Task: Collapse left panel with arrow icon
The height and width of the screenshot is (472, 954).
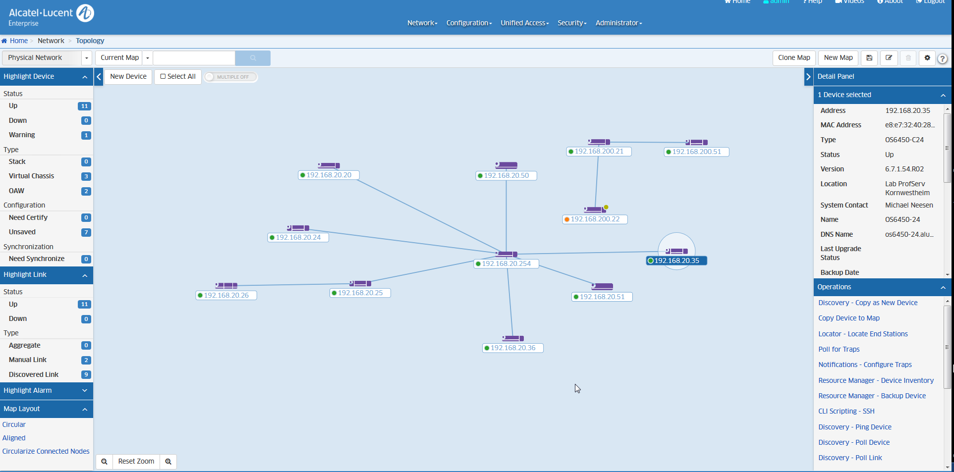Action: 99,77
